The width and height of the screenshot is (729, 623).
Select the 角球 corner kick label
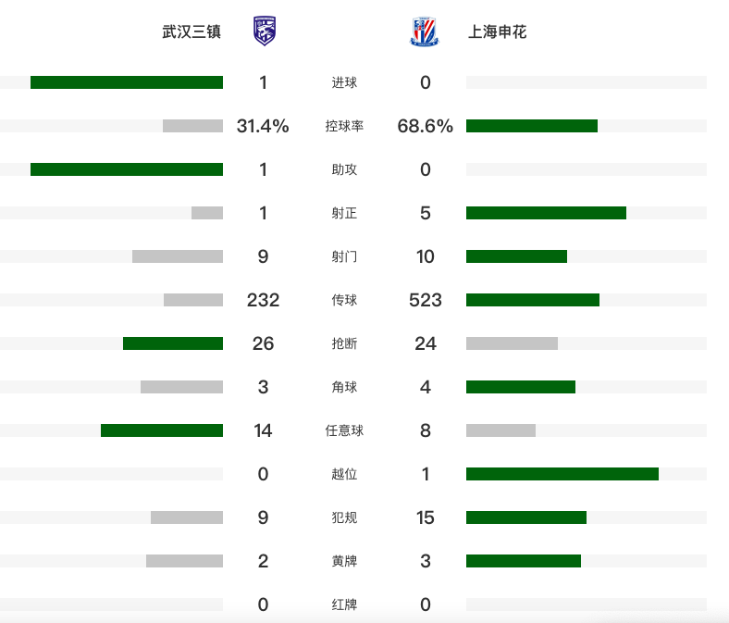344,387
